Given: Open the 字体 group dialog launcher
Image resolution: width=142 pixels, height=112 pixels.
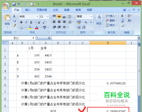Looking at the screenshot, I should 48,32.
